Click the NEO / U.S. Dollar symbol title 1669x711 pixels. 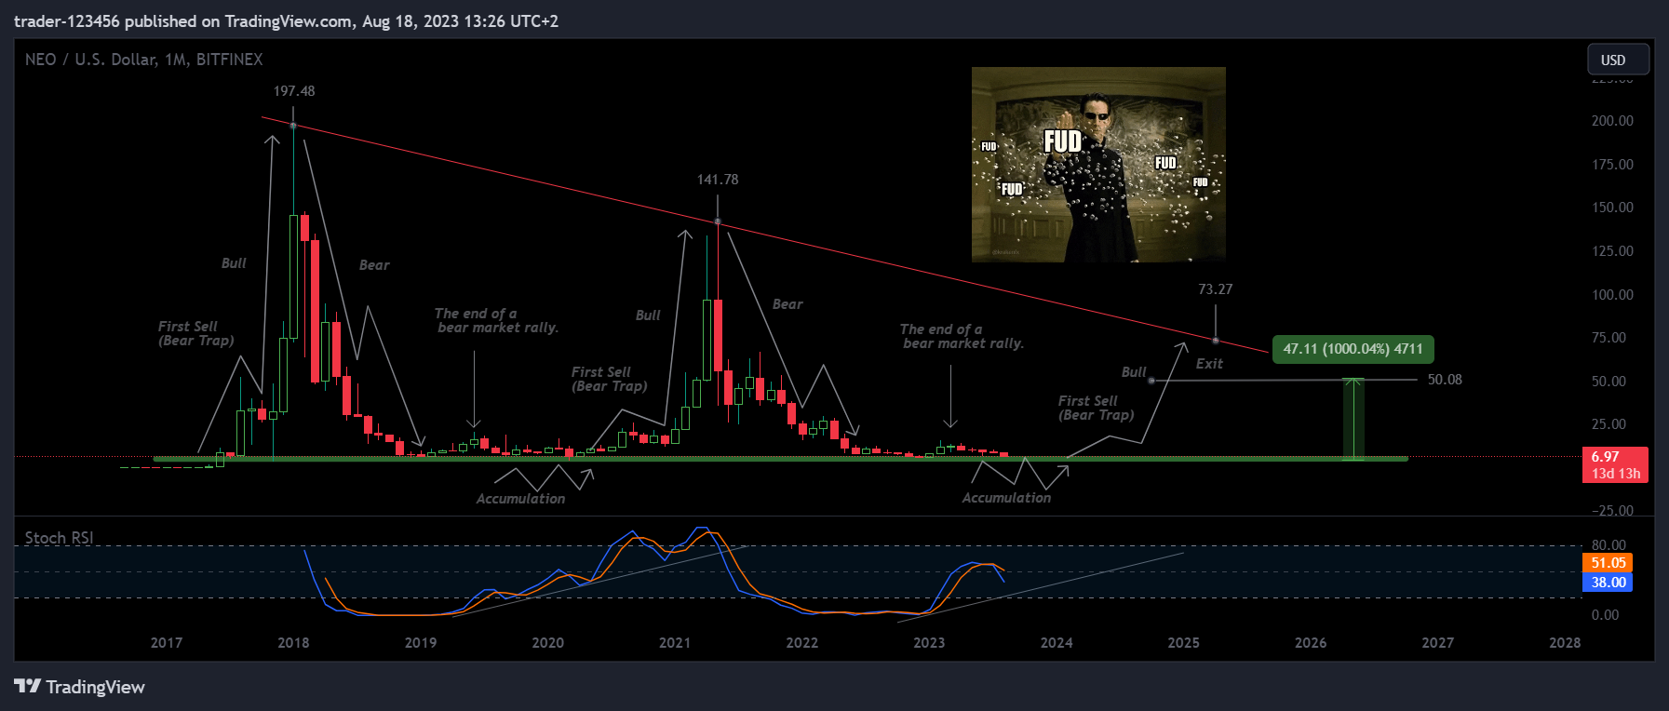[144, 60]
